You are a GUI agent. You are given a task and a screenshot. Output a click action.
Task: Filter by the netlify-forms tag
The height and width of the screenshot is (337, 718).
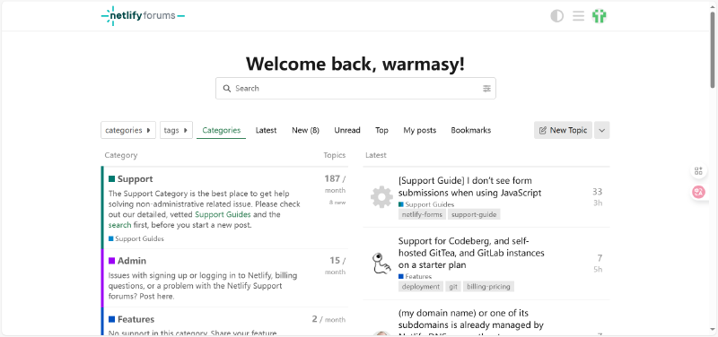point(422,214)
